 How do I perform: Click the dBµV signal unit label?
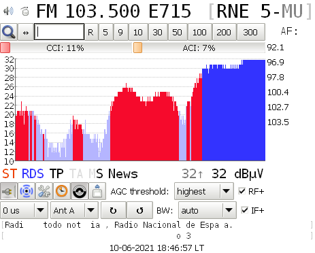tap(248, 174)
